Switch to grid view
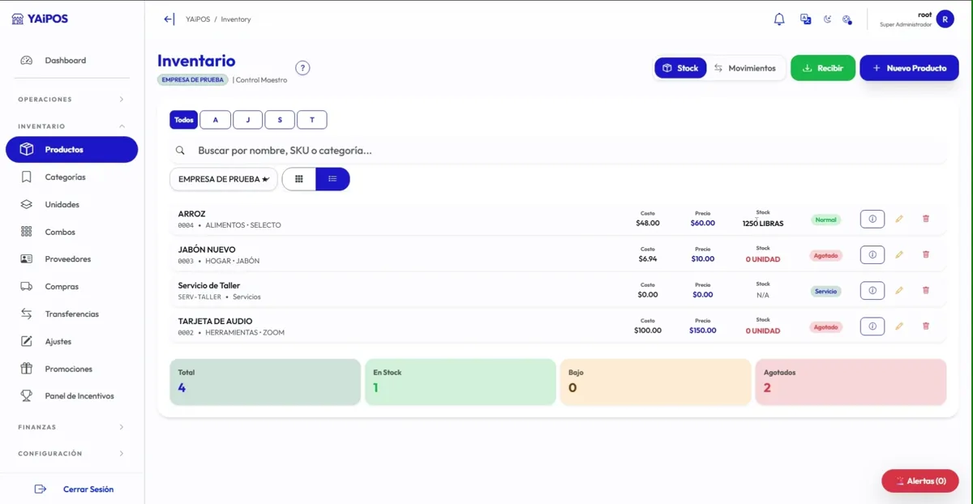 tap(299, 179)
